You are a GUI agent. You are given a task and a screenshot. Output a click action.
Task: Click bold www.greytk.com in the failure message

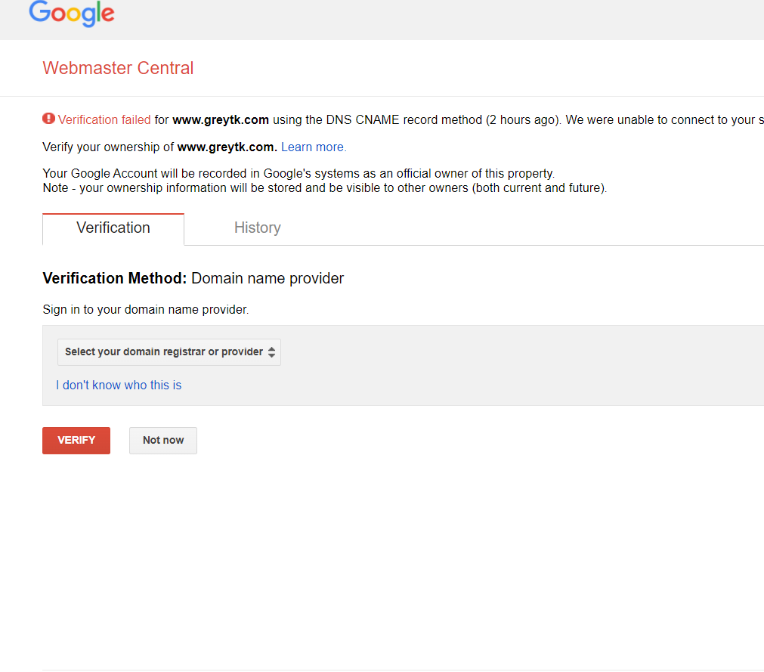[x=221, y=120]
